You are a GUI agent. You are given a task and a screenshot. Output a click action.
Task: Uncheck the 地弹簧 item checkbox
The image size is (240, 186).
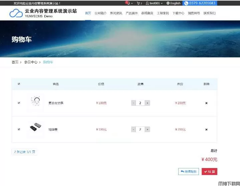pyautogui.click(x=19, y=129)
